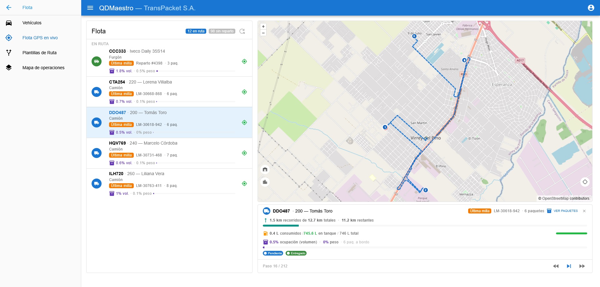Screen dimensions: 600x287
Task: Filter by 98 sin reparto badge
Action: 222,31
